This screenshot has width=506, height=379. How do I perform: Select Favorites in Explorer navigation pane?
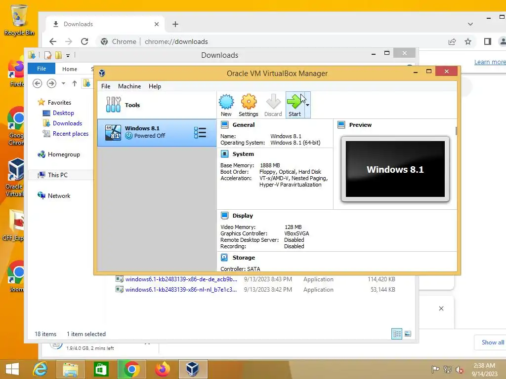[59, 103]
